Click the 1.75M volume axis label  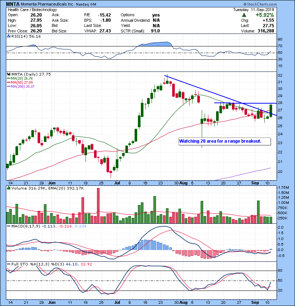(284, 188)
